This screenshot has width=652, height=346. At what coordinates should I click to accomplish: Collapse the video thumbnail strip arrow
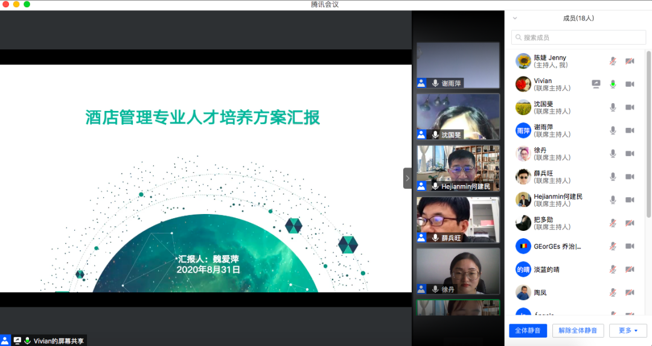[407, 178]
